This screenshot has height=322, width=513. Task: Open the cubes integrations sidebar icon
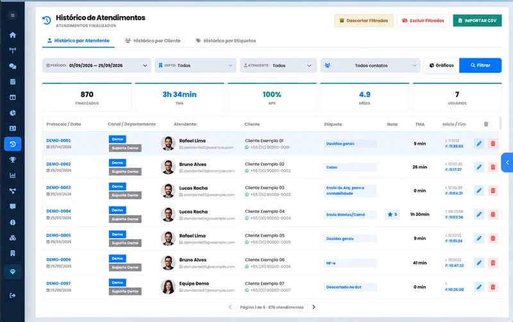coord(12,237)
